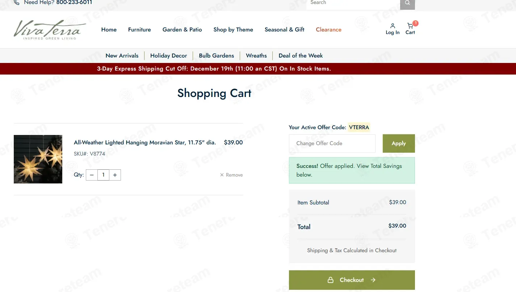516x292 pixels.
Task: Open the Furniture menu
Action: coord(139,30)
